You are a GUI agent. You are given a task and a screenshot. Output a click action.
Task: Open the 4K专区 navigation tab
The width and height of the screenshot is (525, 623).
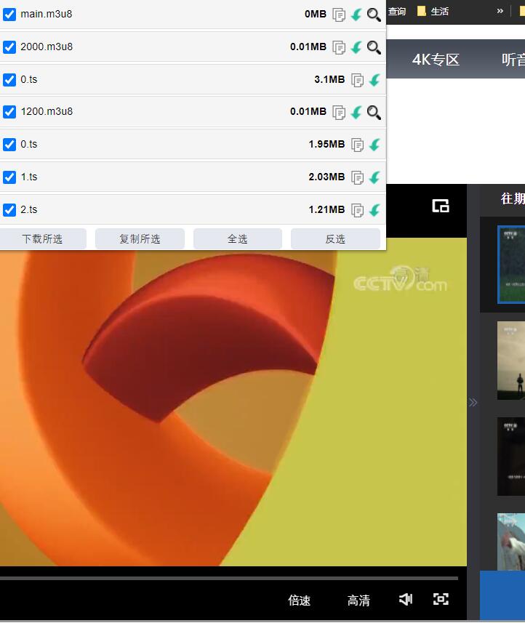tap(436, 60)
